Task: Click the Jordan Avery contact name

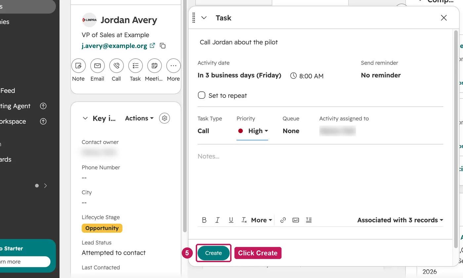Action: coord(129,20)
